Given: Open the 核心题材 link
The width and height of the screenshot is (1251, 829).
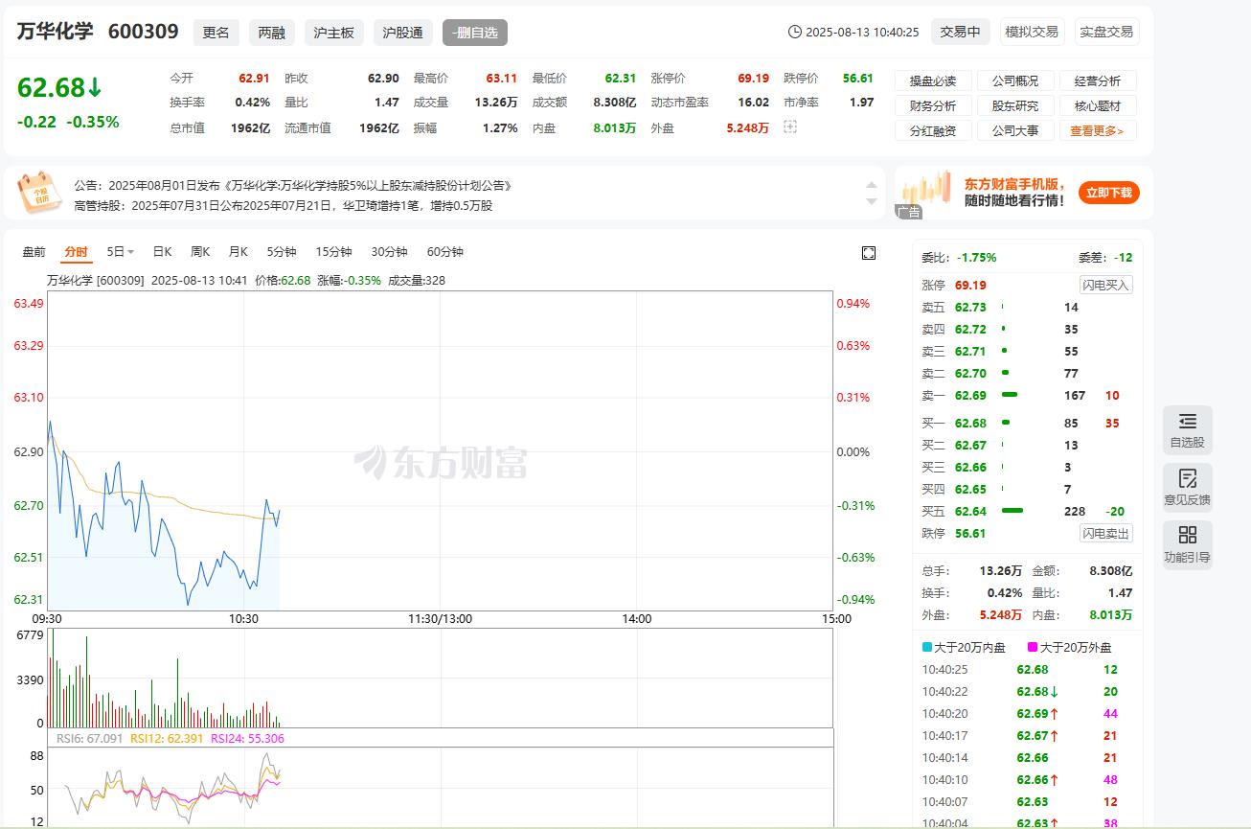Looking at the screenshot, I should 1098,105.
